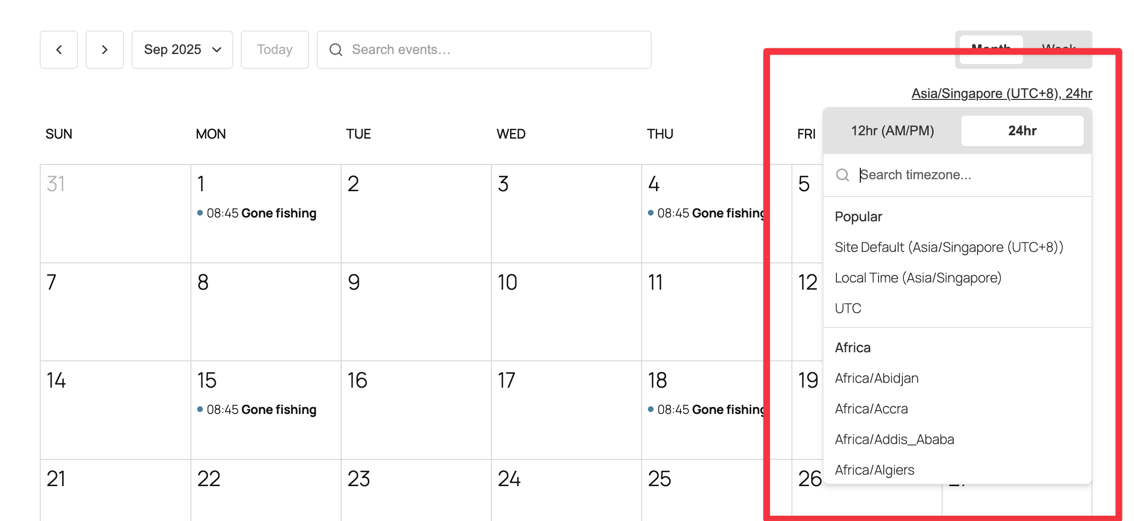Switch to the Month view tab
The width and height of the screenshot is (1134, 521).
(991, 48)
